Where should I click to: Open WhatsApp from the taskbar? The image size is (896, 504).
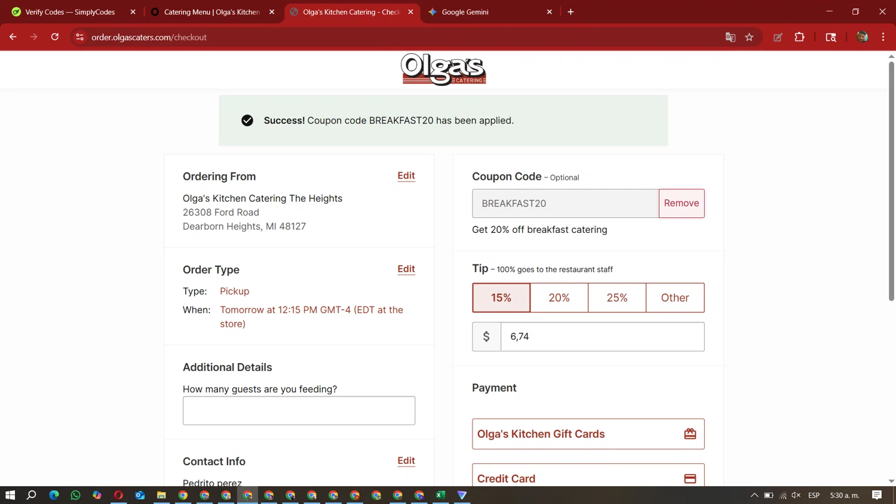75,495
